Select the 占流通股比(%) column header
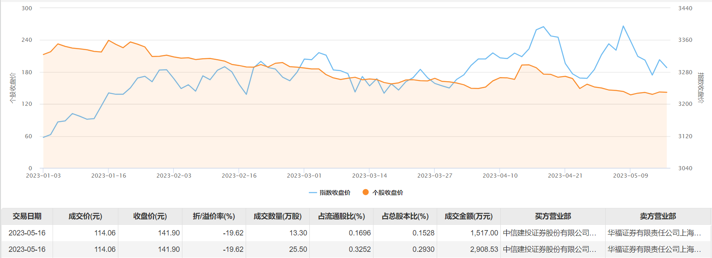712x258 pixels. point(341,216)
